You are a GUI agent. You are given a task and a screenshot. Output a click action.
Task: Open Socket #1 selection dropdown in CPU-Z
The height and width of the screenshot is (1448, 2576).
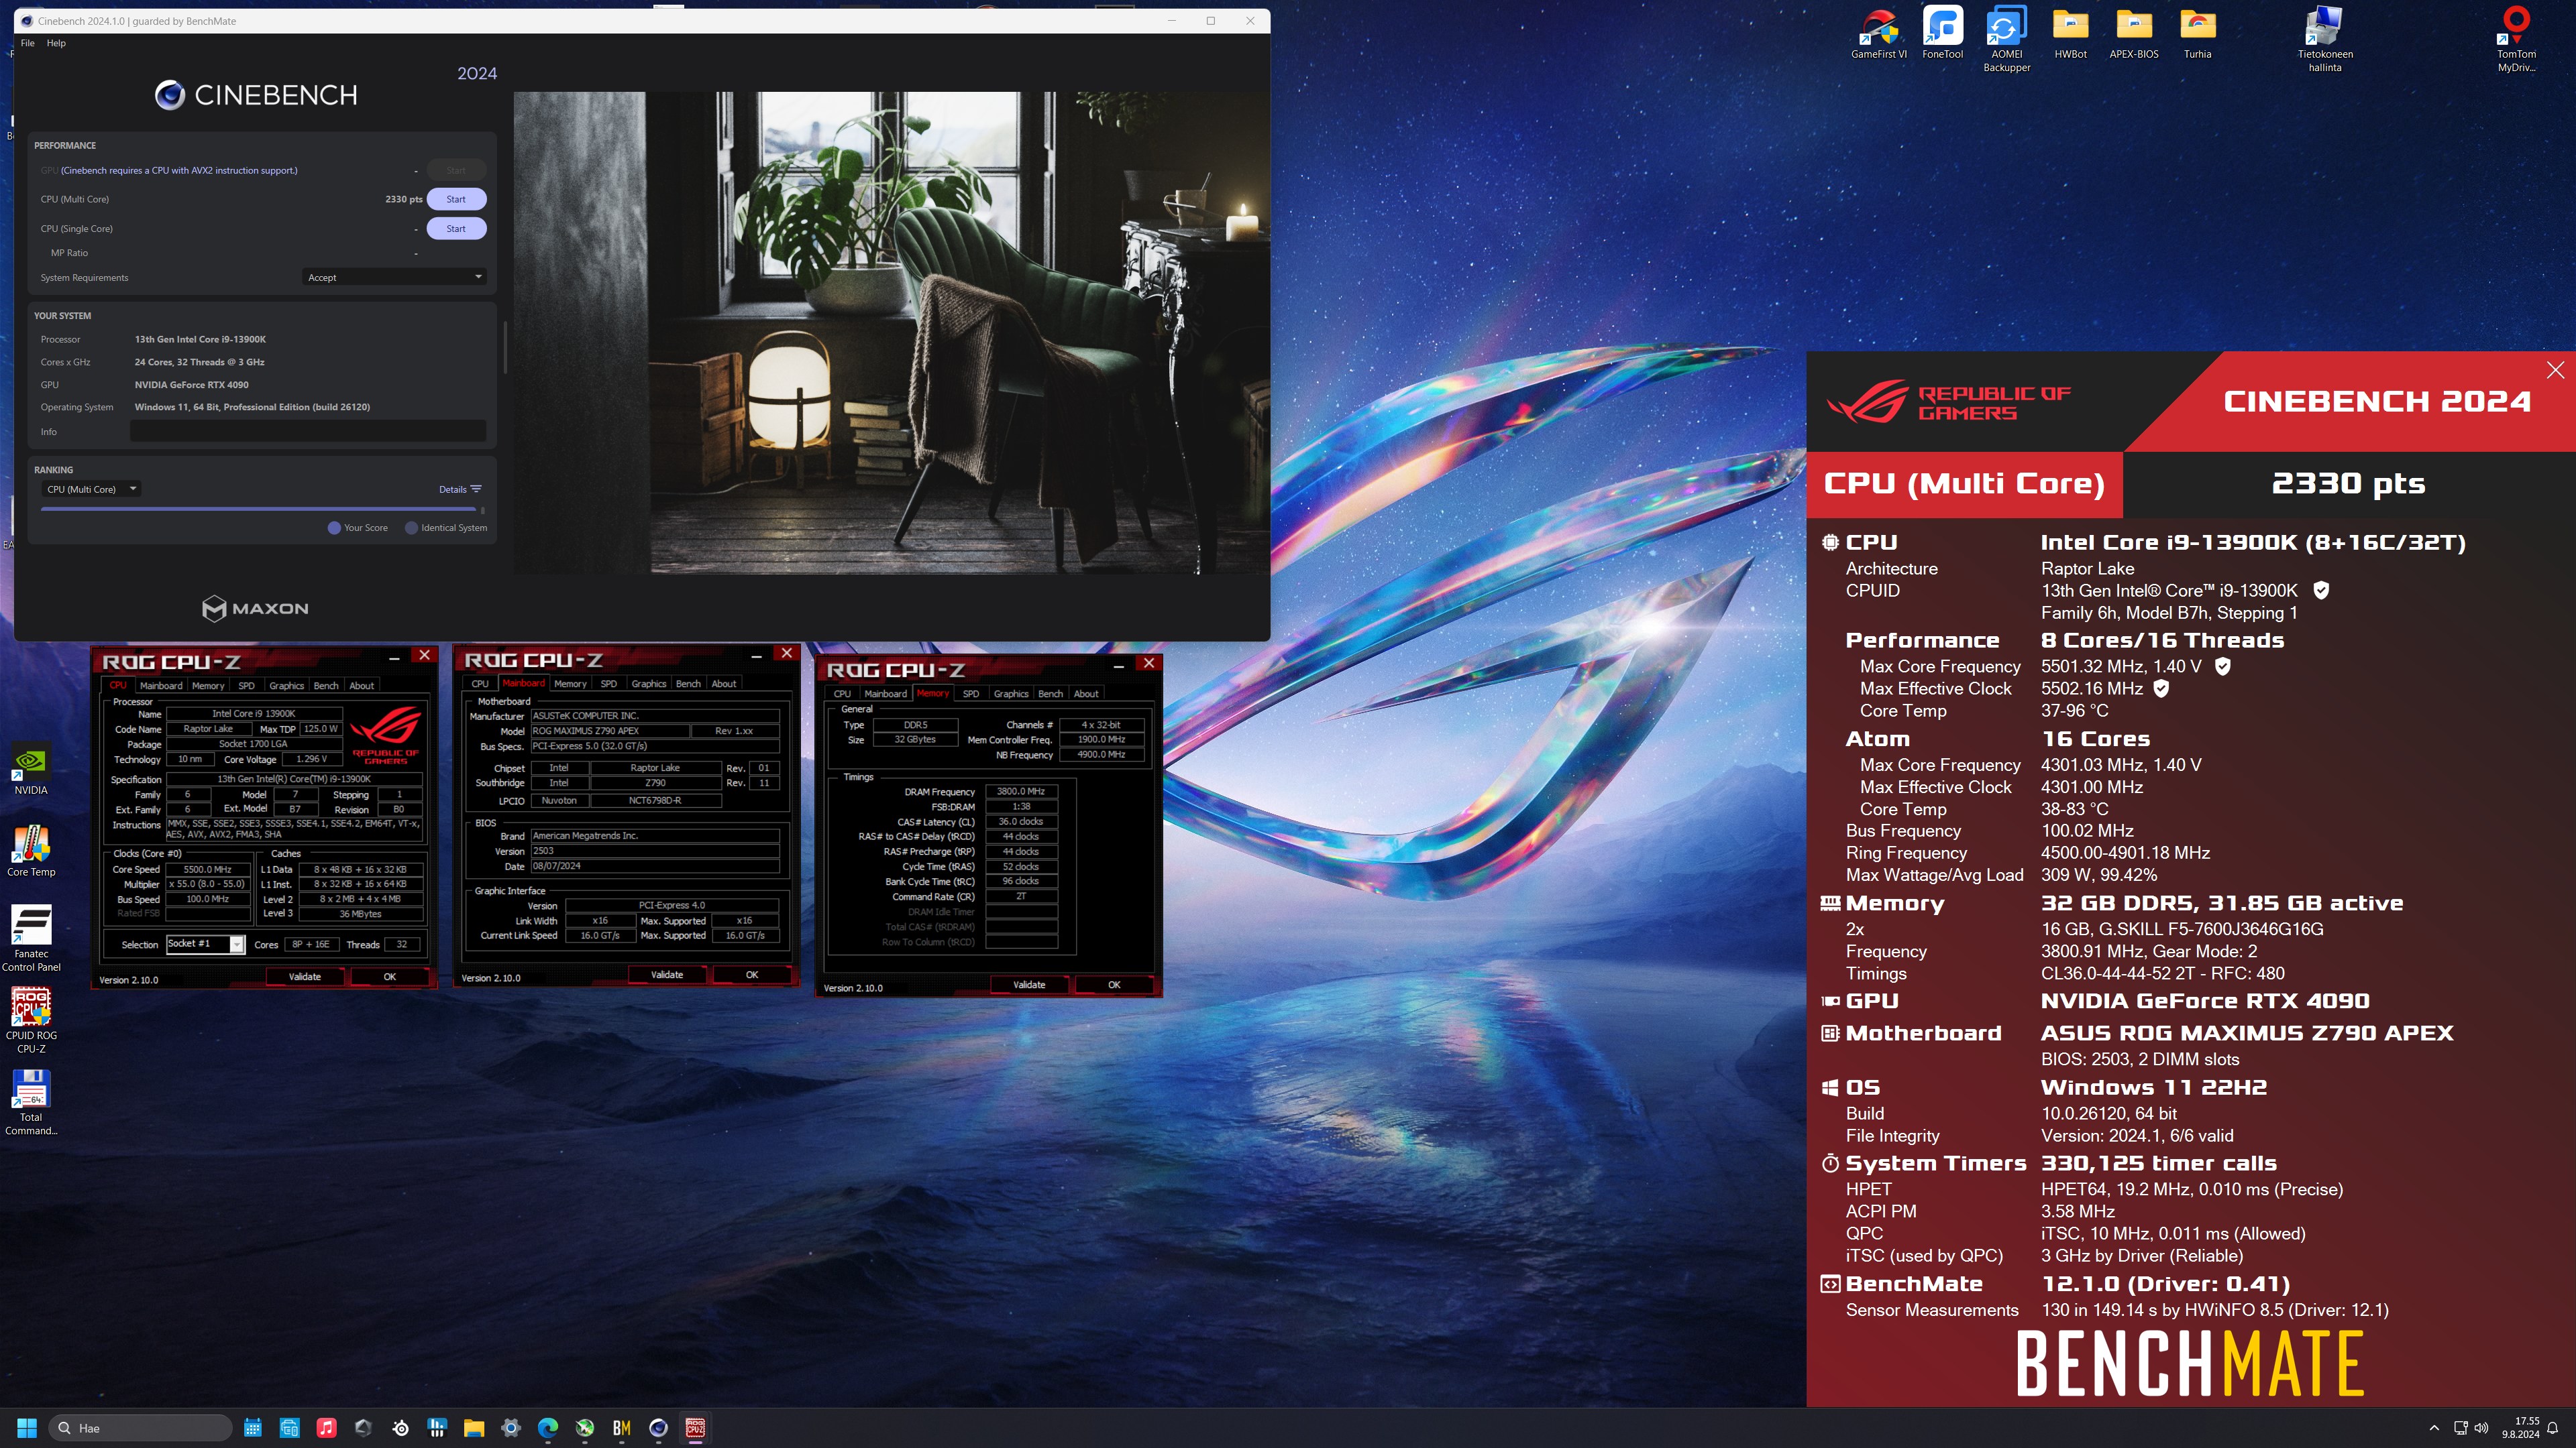(x=206, y=945)
